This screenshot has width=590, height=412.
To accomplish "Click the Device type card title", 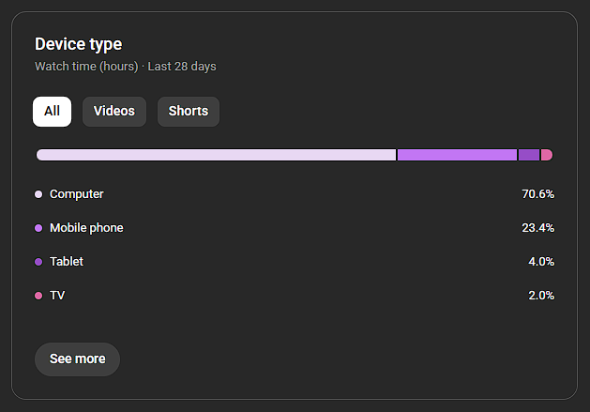I will (78, 44).
